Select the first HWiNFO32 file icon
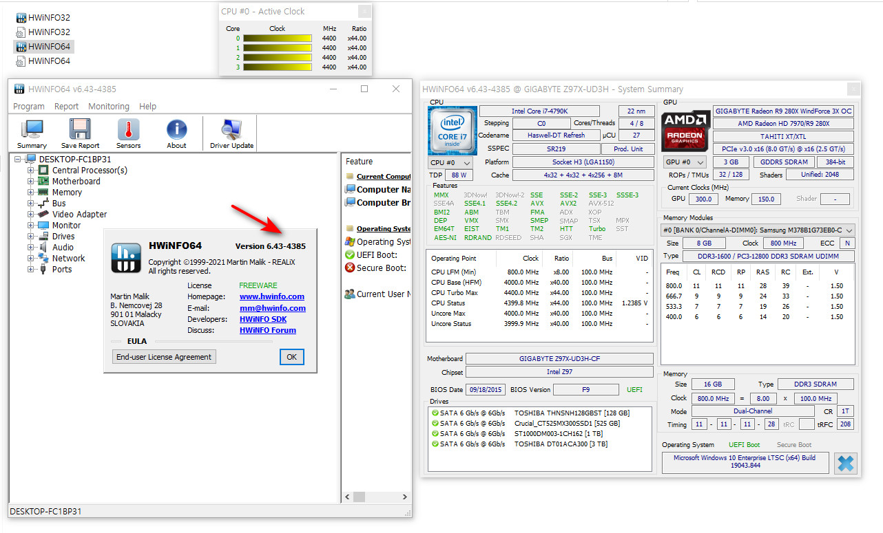 [21, 18]
